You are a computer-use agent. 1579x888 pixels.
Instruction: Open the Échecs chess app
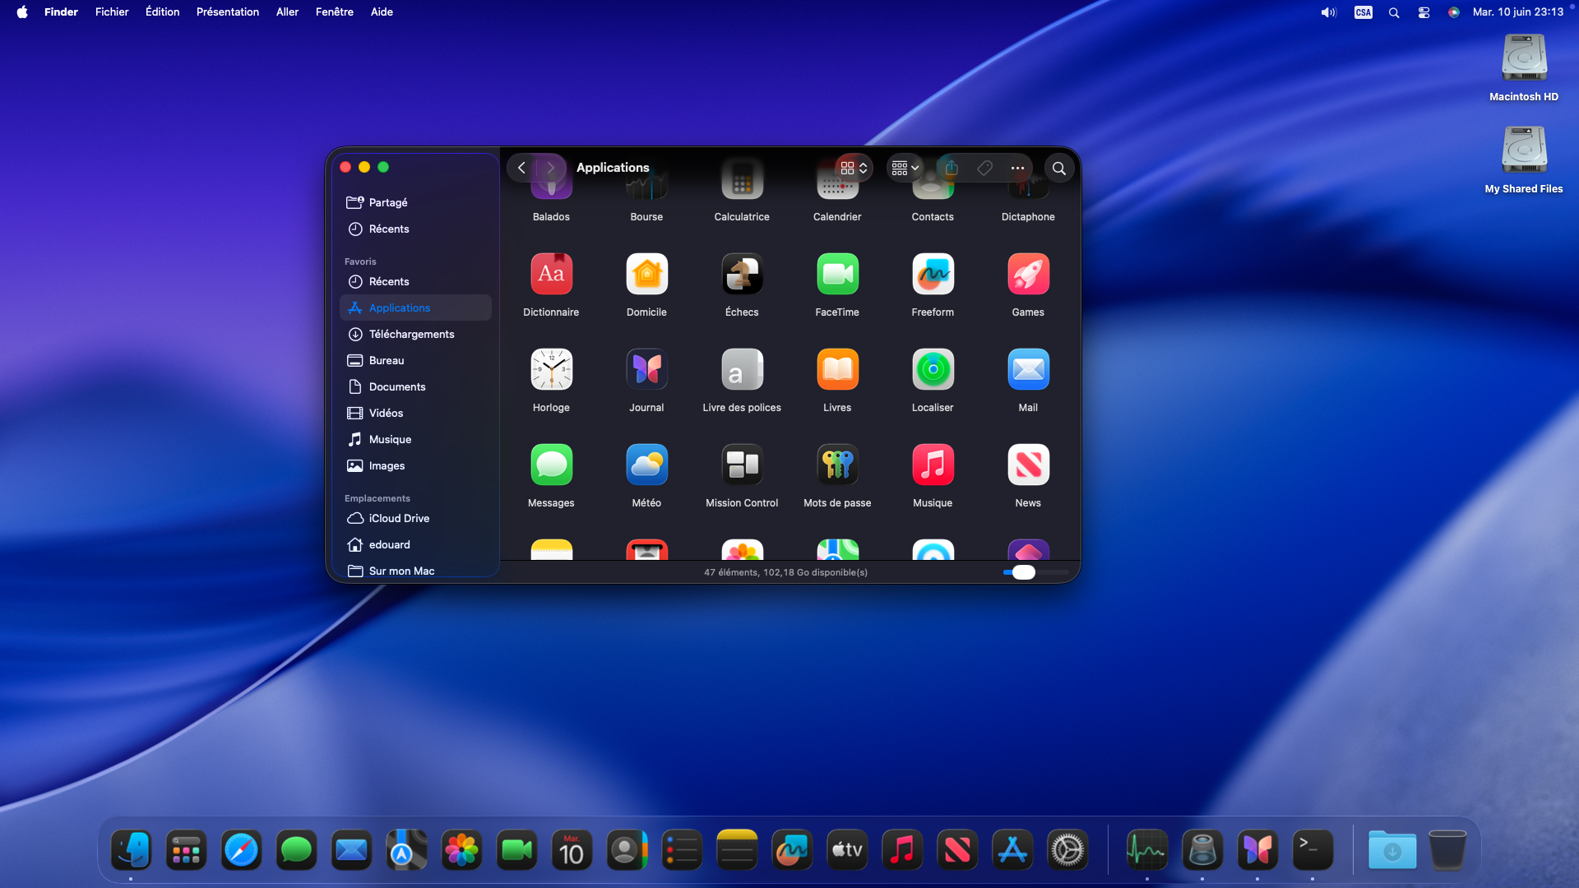742,275
